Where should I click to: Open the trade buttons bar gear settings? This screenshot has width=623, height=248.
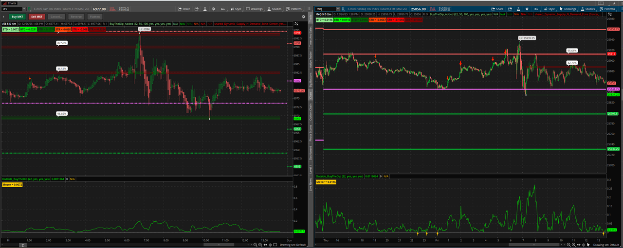304,17
